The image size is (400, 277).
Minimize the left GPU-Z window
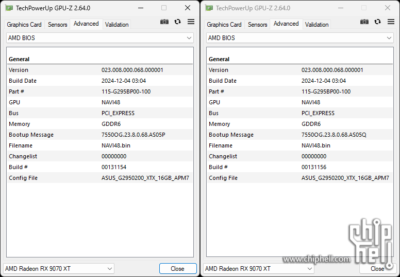pyautogui.click(x=141, y=8)
